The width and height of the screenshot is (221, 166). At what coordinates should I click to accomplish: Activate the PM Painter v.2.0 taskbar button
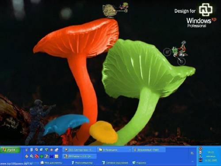pos(80,156)
